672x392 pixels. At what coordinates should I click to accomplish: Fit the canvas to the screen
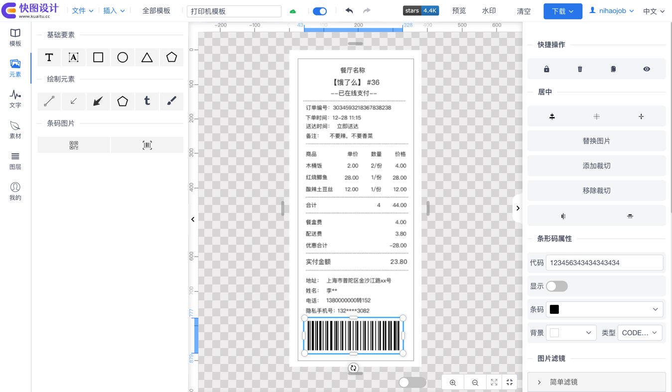pyautogui.click(x=494, y=382)
